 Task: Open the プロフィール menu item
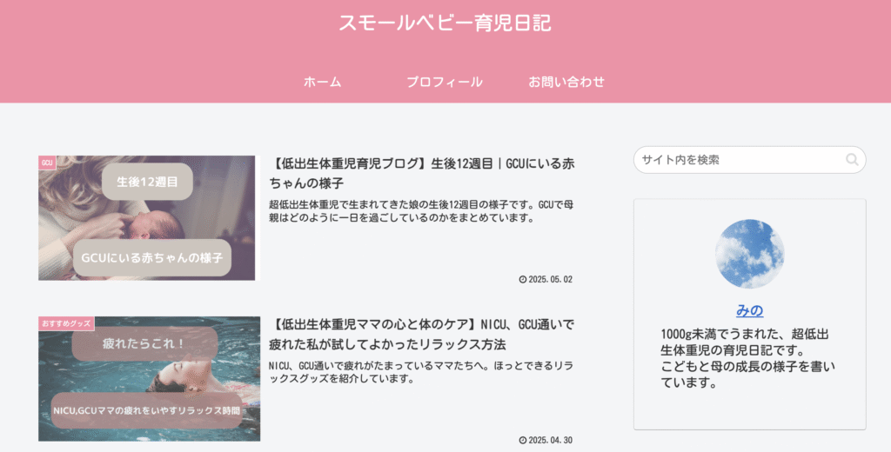pyautogui.click(x=445, y=82)
